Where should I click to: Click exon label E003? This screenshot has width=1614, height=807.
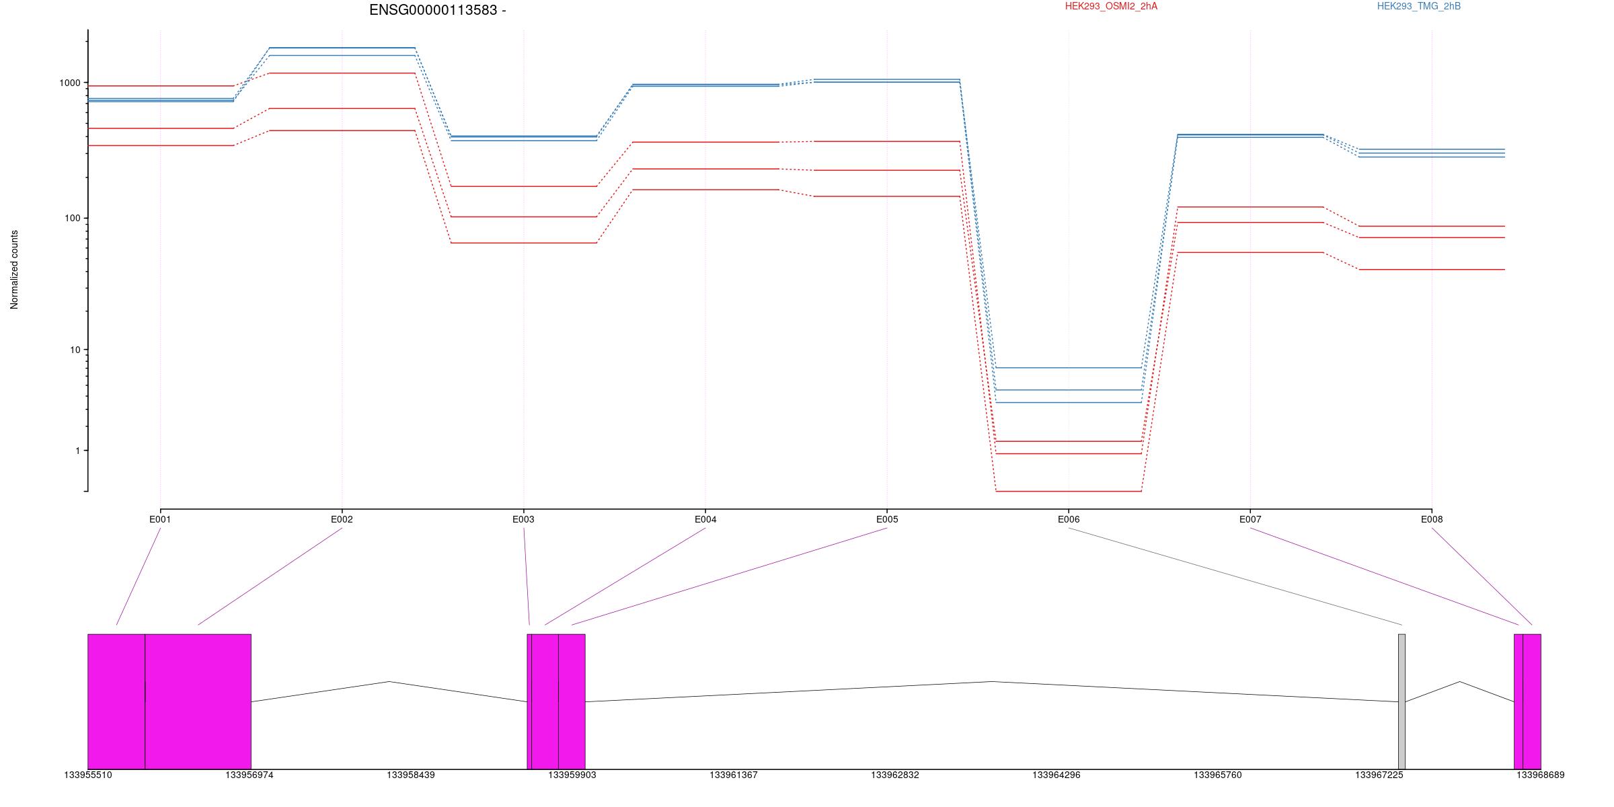tap(523, 519)
